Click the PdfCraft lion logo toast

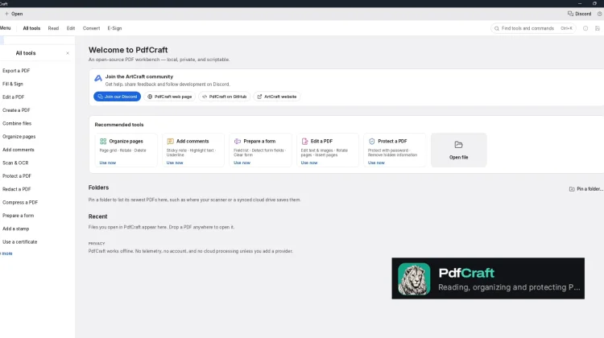click(414, 278)
